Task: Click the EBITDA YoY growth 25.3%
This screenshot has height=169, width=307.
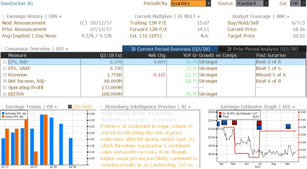Action: pos(191,94)
